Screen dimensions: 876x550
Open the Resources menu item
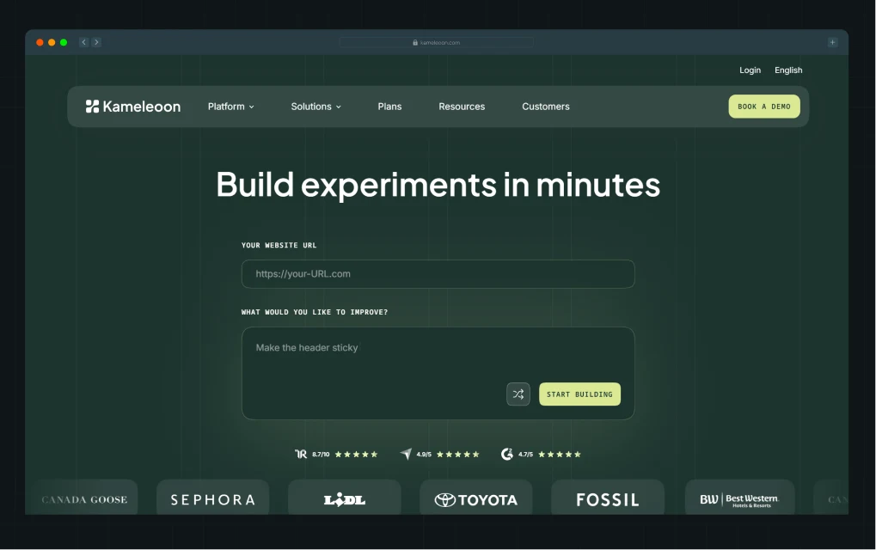click(462, 107)
